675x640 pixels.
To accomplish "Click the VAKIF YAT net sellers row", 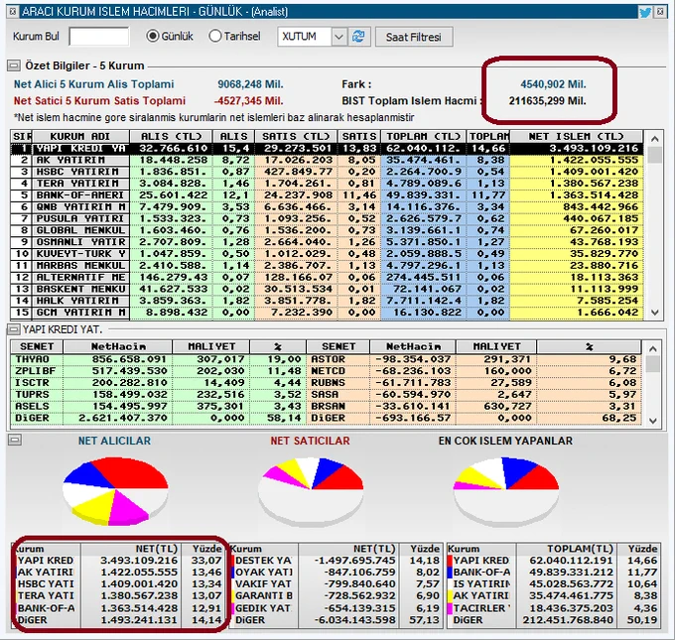I will [336, 584].
